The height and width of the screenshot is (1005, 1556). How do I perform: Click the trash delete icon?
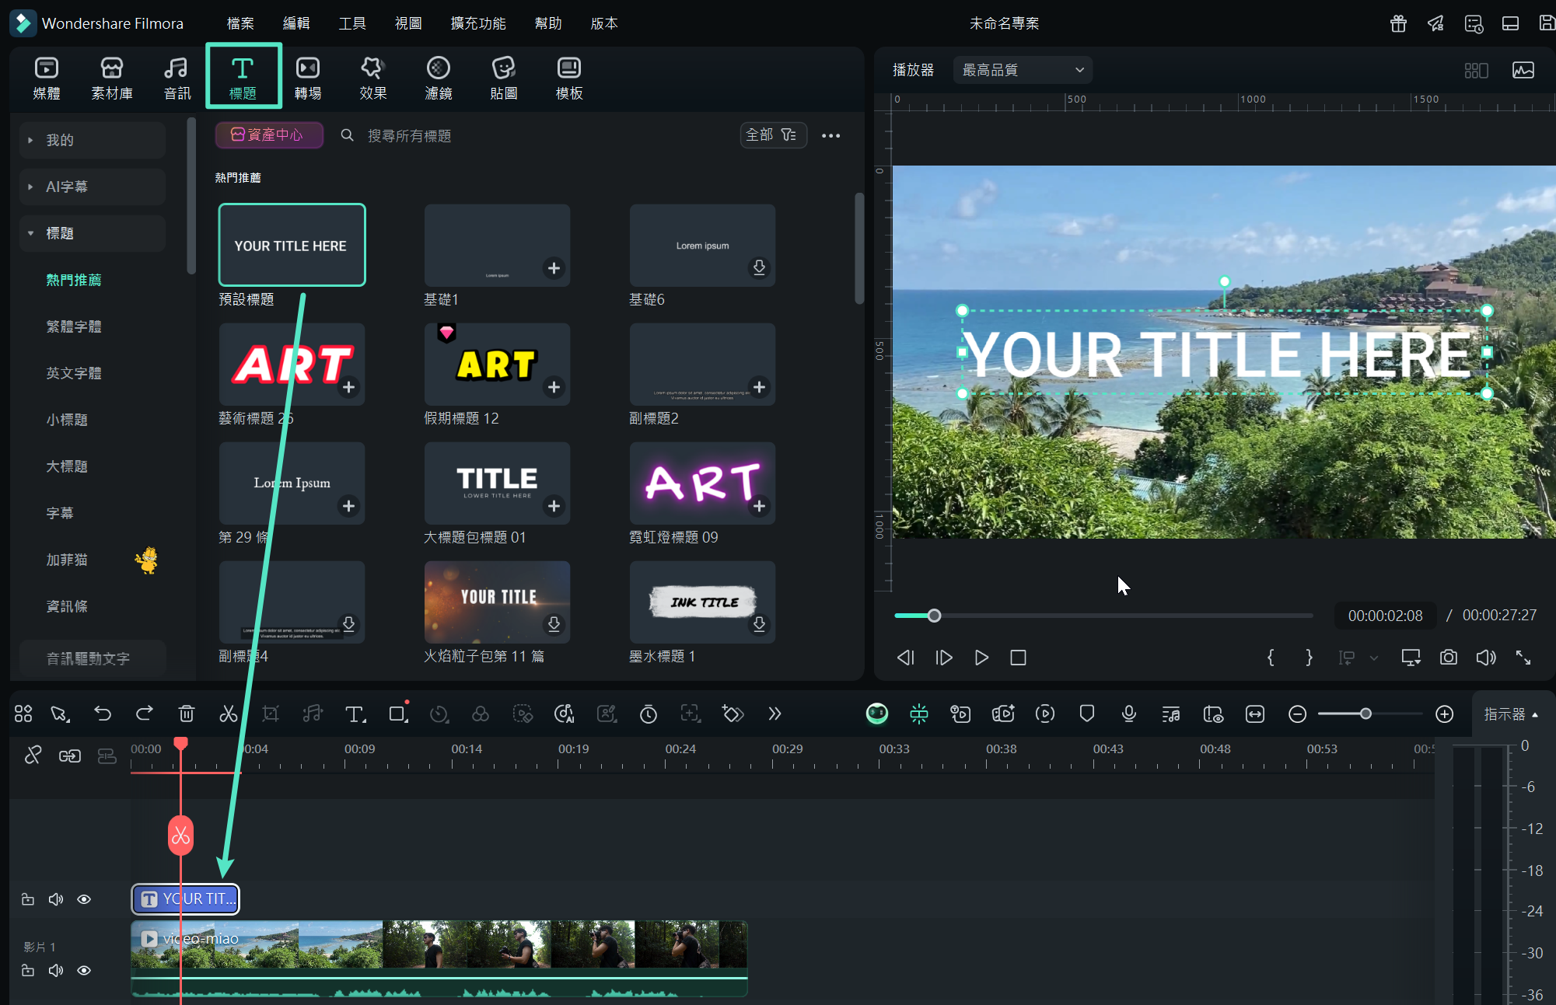187,714
